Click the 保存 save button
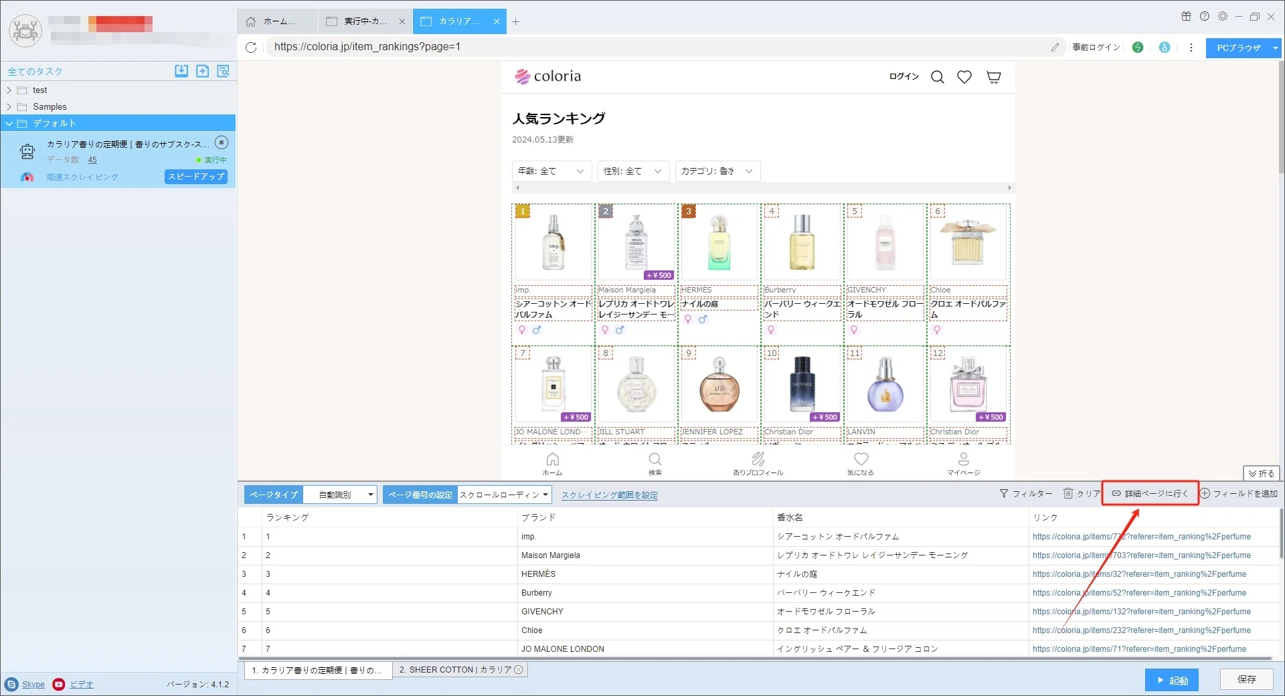1285x696 pixels. (x=1246, y=679)
